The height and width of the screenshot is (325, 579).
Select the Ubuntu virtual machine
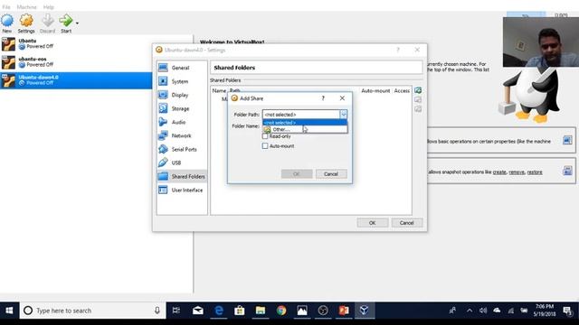76,44
